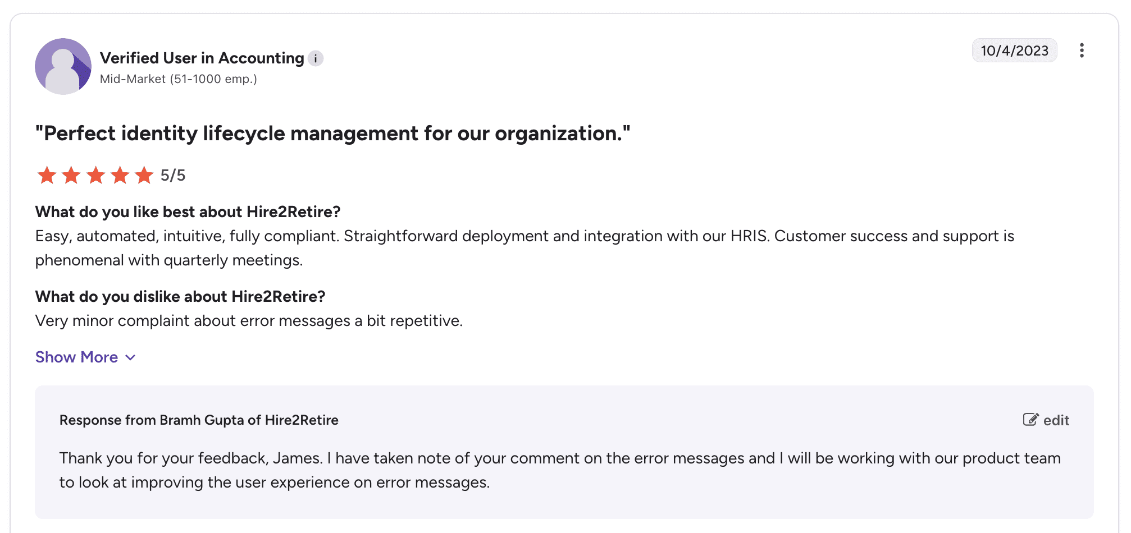
Task: Click the Verified User in Accounting name
Action: [x=202, y=58]
